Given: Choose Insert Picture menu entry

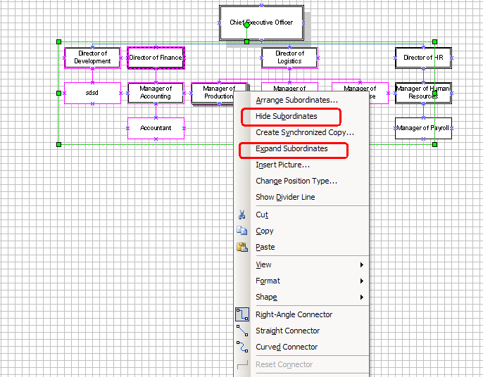Looking at the screenshot, I should coord(282,165).
